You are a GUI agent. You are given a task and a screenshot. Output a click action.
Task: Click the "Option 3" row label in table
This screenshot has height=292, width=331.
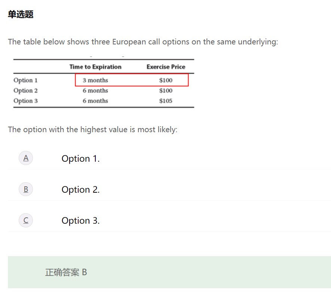(x=25, y=101)
